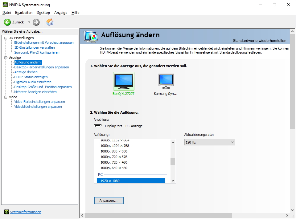
Task: Click the NVIDIA logo in title bar
Action: [5, 5]
